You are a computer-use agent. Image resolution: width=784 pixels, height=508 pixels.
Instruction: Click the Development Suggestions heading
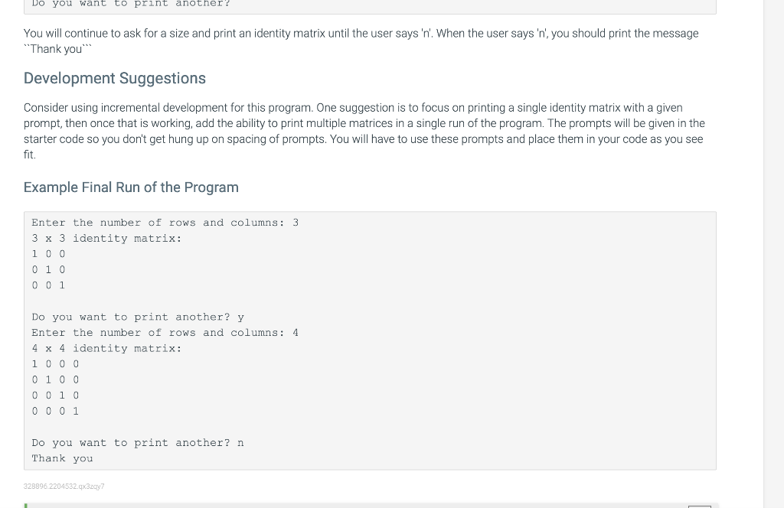[x=115, y=79]
